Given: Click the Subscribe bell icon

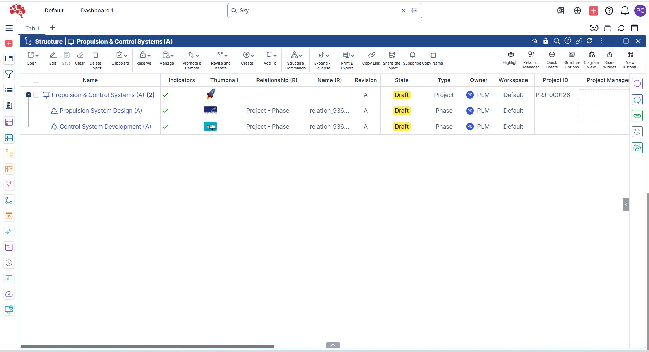Looking at the screenshot, I should tap(412, 55).
